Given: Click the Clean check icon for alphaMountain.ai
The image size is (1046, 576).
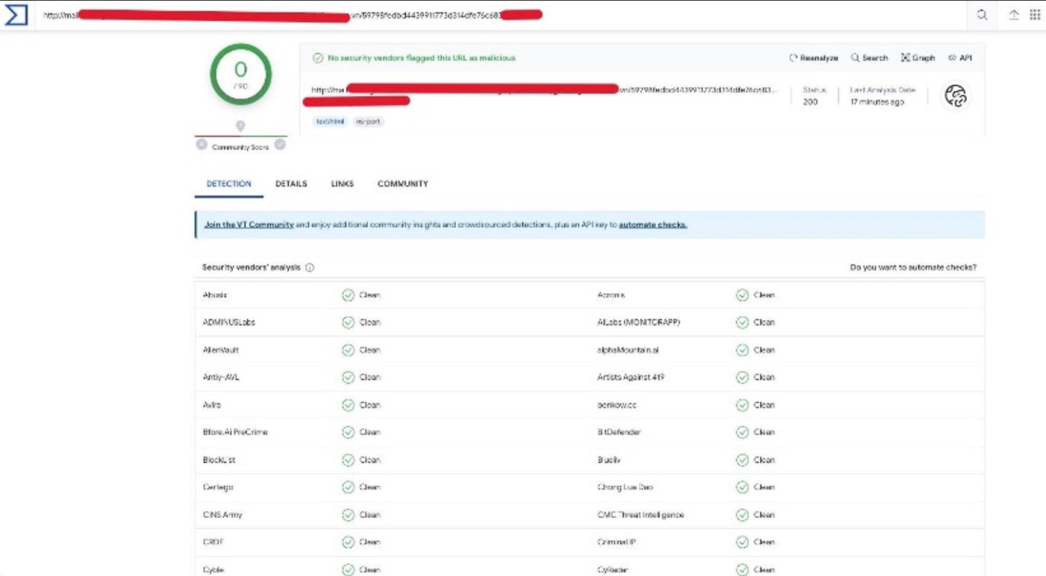Looking at the screenshot, I should coord(742,350).
